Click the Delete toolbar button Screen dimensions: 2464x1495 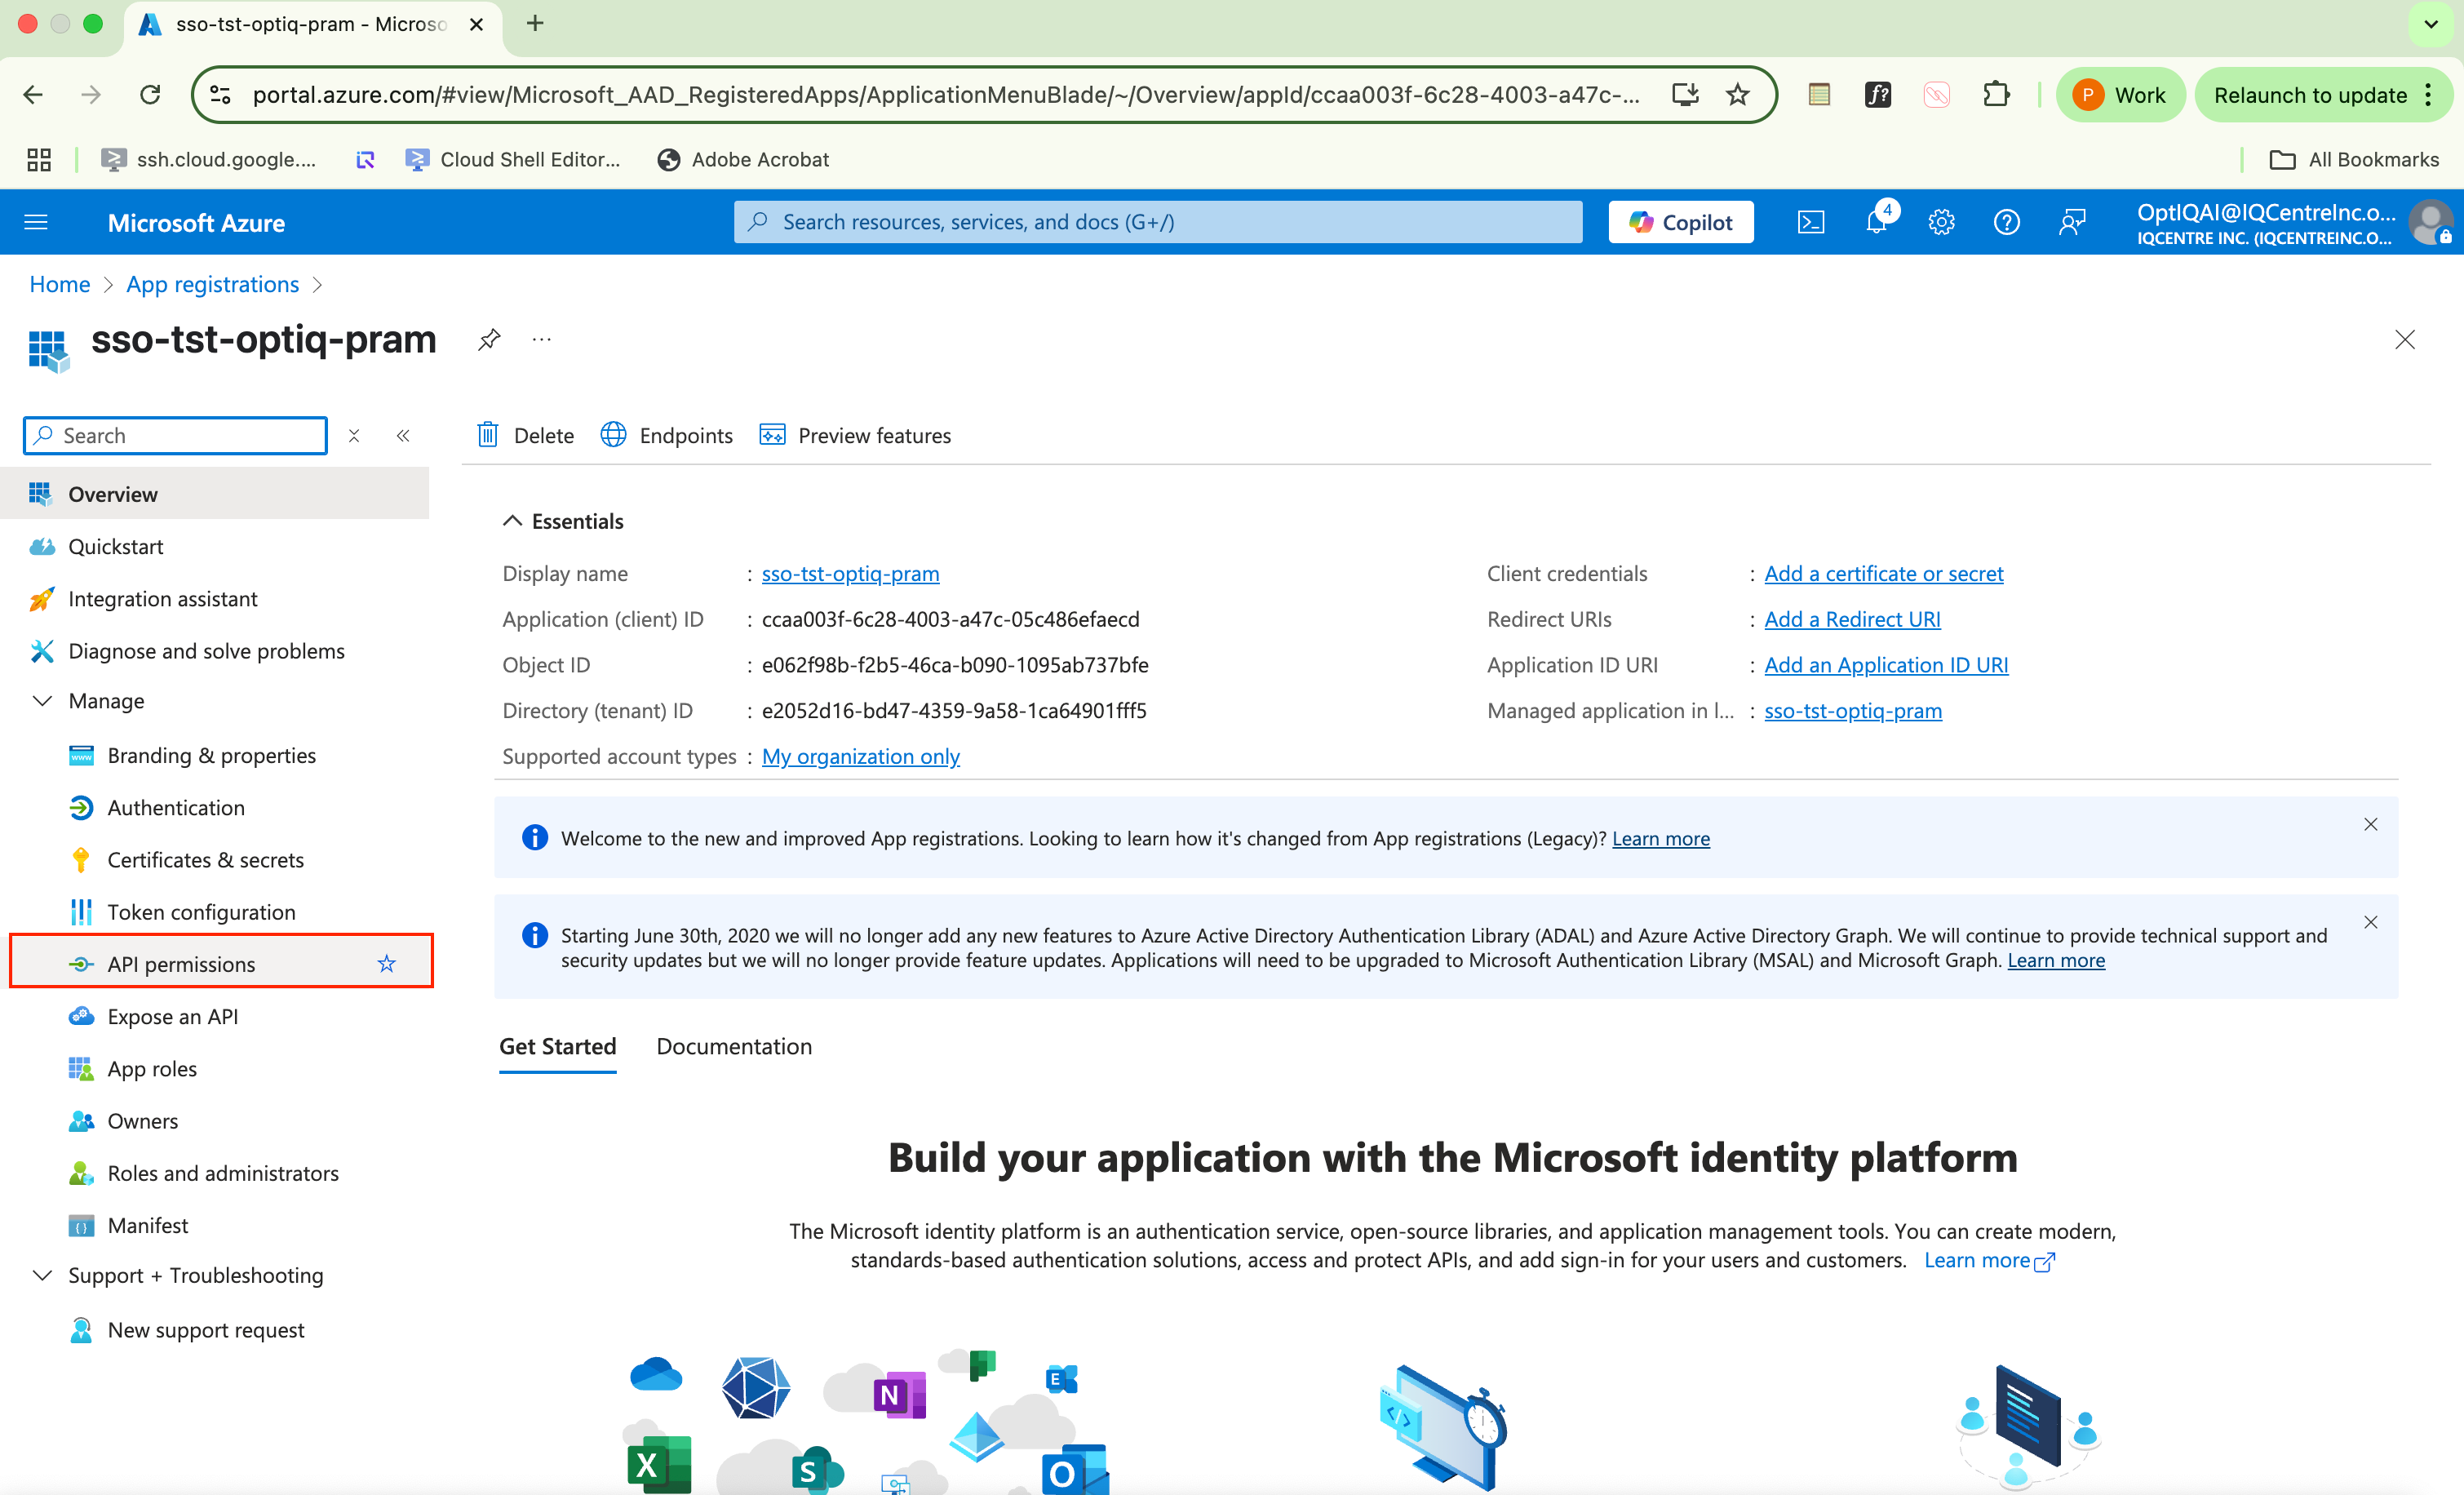coord(526,436)
